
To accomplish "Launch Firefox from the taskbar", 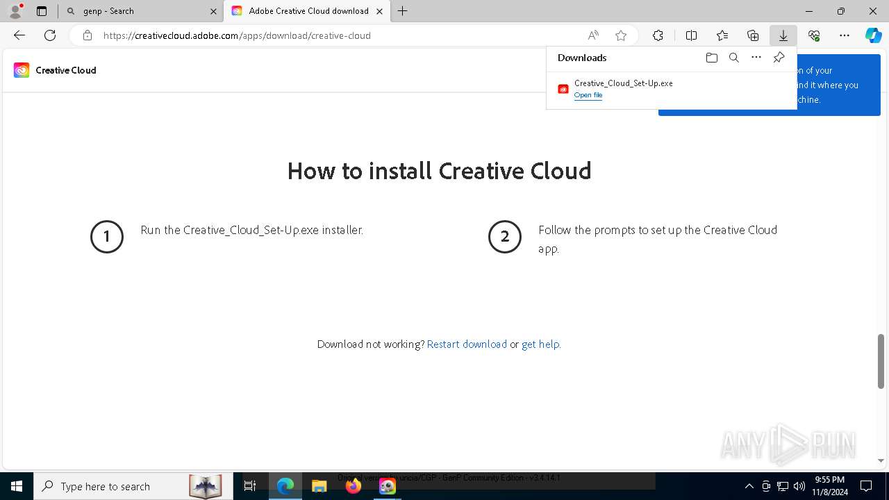I will 354,486.
